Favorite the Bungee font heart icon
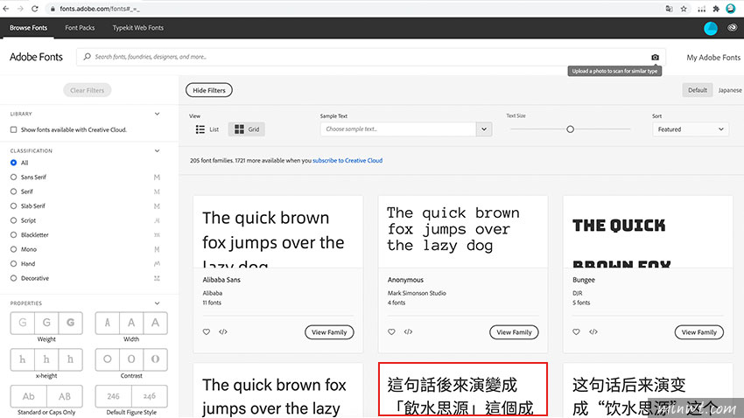The width and height of the screenshot is (744, 418). pos(576,331)
